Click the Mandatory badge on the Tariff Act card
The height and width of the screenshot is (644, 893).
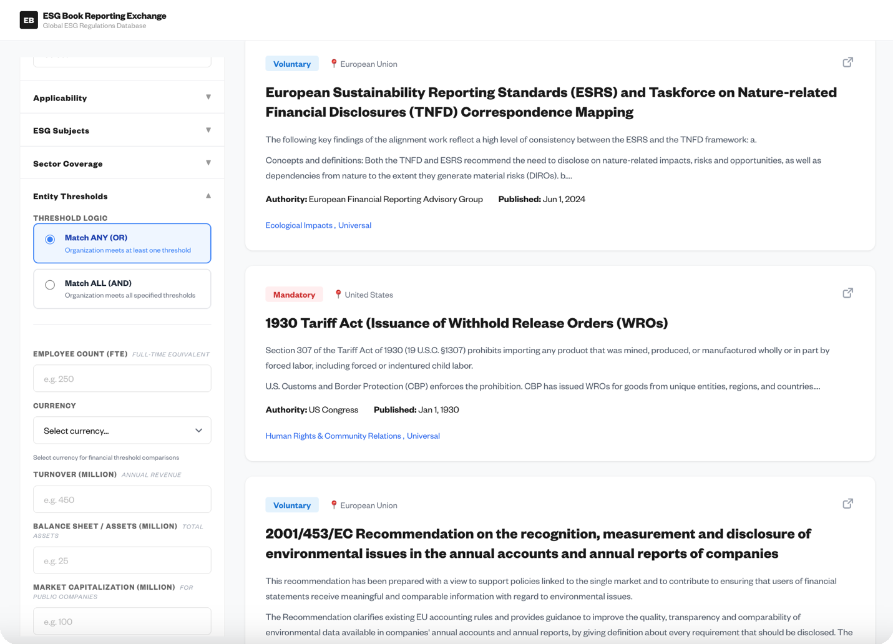click(294, 294)
